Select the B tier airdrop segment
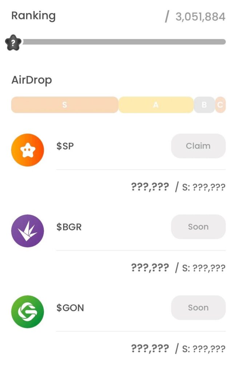239x373 pixels. pyautogui.click(x=204, y=105)
